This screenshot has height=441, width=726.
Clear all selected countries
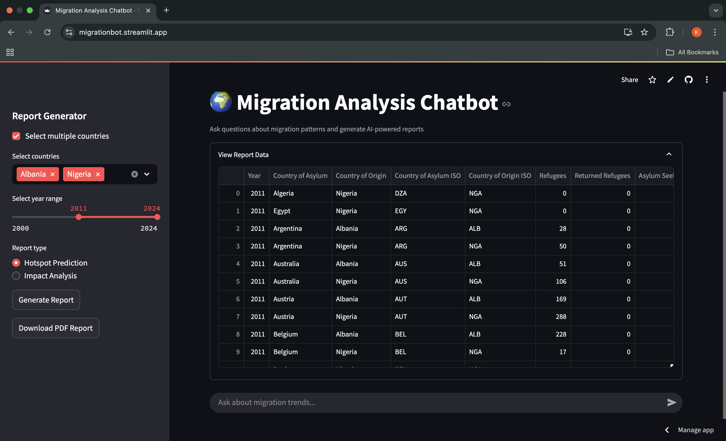[135, 174]
